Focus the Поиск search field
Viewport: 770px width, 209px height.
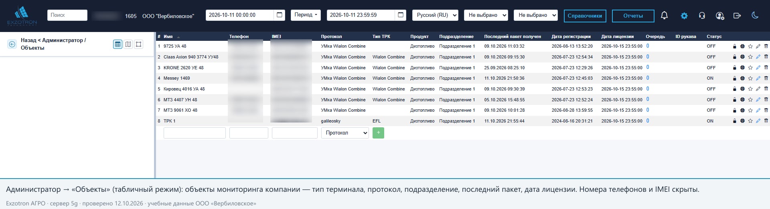click(x=67, y=15)
